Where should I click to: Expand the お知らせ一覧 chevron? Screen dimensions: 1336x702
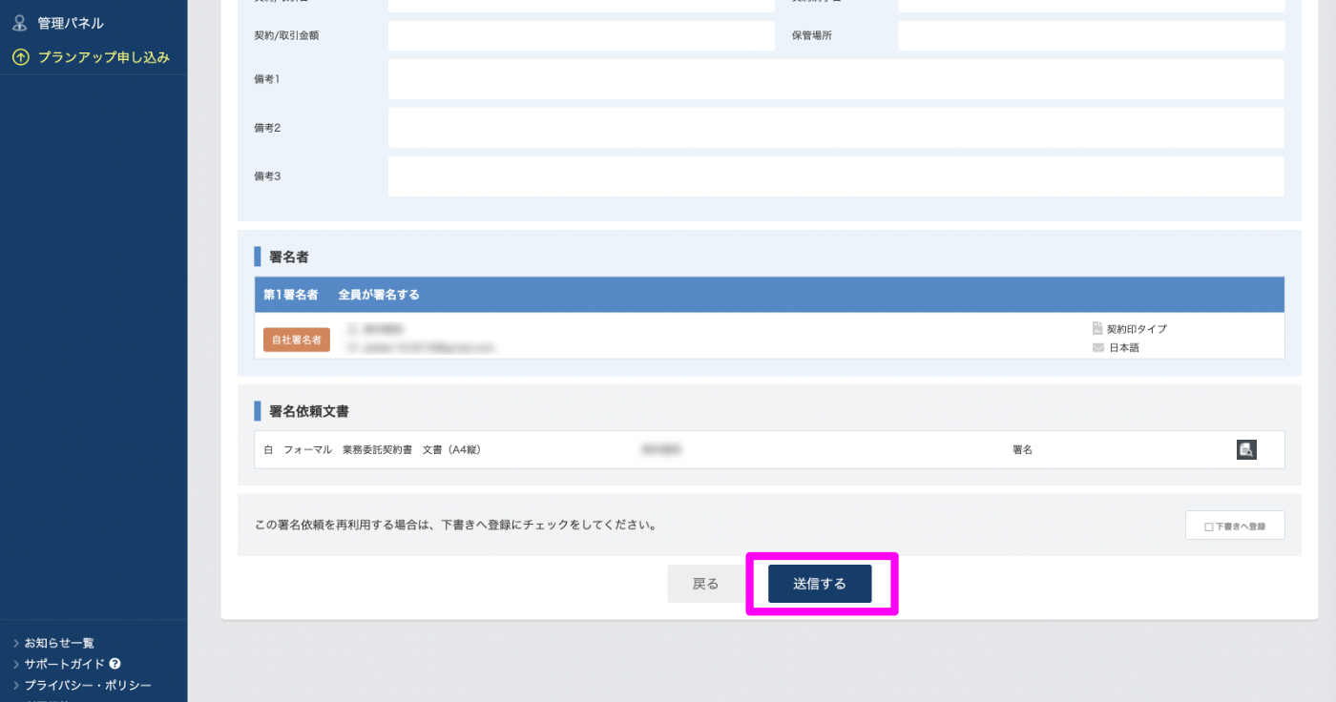tap(16, 643)
